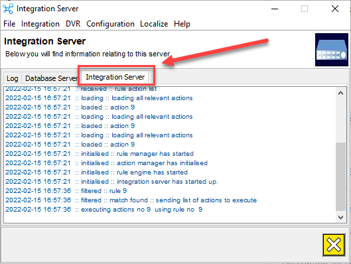
Task: Open the Help menu
Action: click(182, 24)
